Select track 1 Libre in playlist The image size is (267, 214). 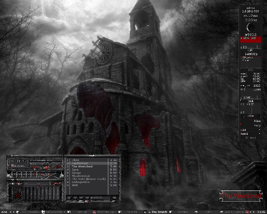(92, 160)
